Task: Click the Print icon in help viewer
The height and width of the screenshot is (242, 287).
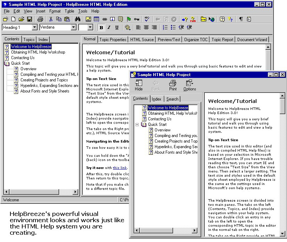Action: (x=173, y=85)
